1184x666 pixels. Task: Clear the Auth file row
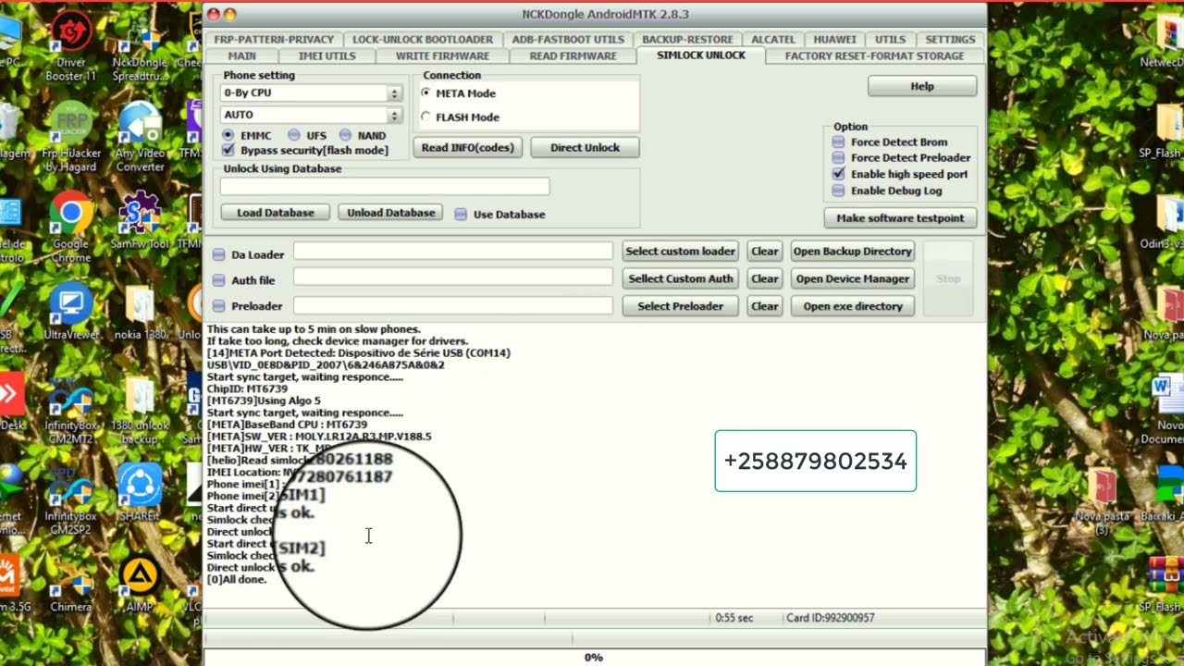[x=765, y=279]
